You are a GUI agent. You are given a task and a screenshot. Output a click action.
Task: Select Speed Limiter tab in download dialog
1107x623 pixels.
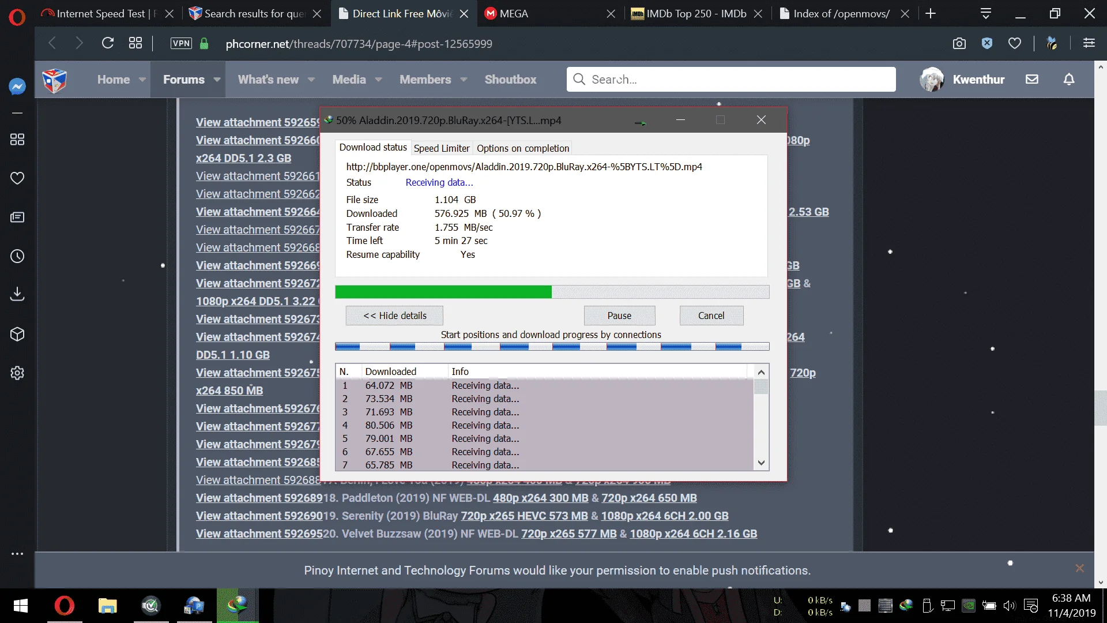(x=442, y=148)
